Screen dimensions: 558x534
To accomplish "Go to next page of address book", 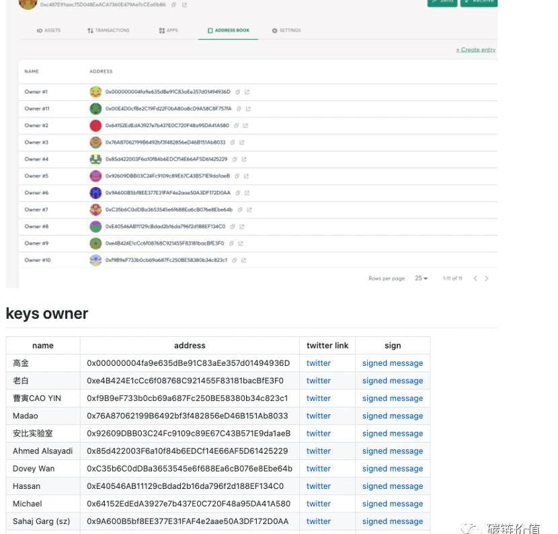I will 487,278.
